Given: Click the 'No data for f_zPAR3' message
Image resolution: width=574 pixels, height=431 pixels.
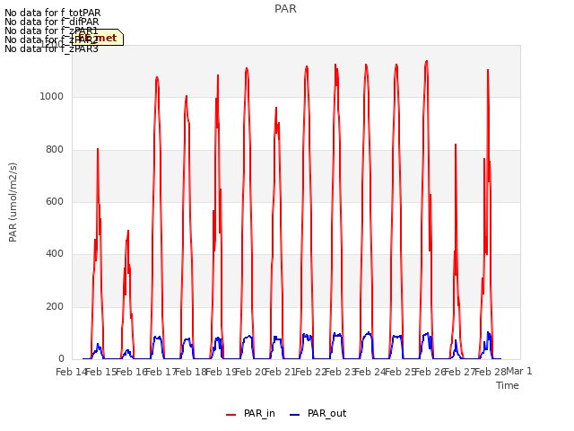Looking at the screenshot, I should coord(52,48).
